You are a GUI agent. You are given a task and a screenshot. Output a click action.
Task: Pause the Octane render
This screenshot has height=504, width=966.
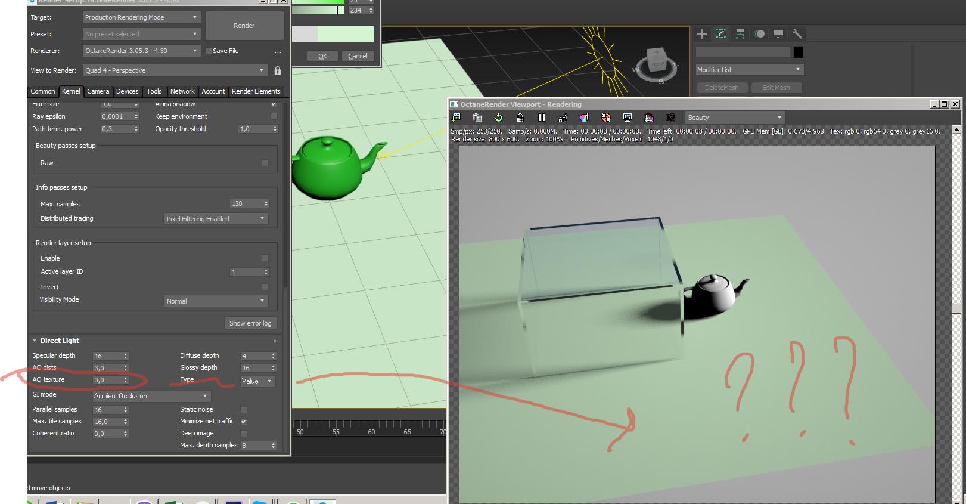(541, 118)
